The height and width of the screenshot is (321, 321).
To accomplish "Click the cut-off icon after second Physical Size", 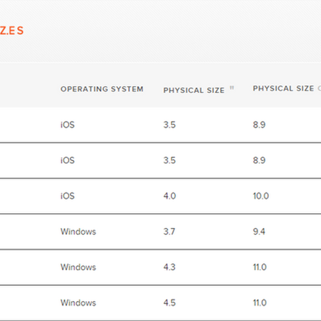I will (319, 89).
